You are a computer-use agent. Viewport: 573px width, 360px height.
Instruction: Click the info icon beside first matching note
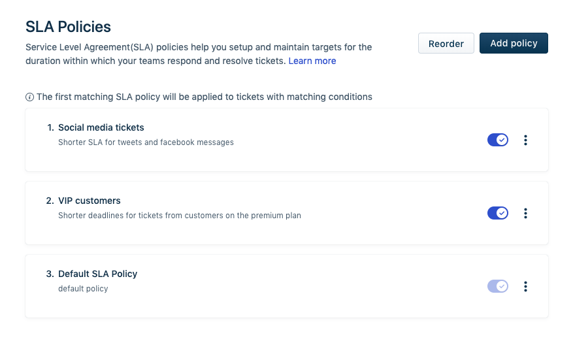29,97
